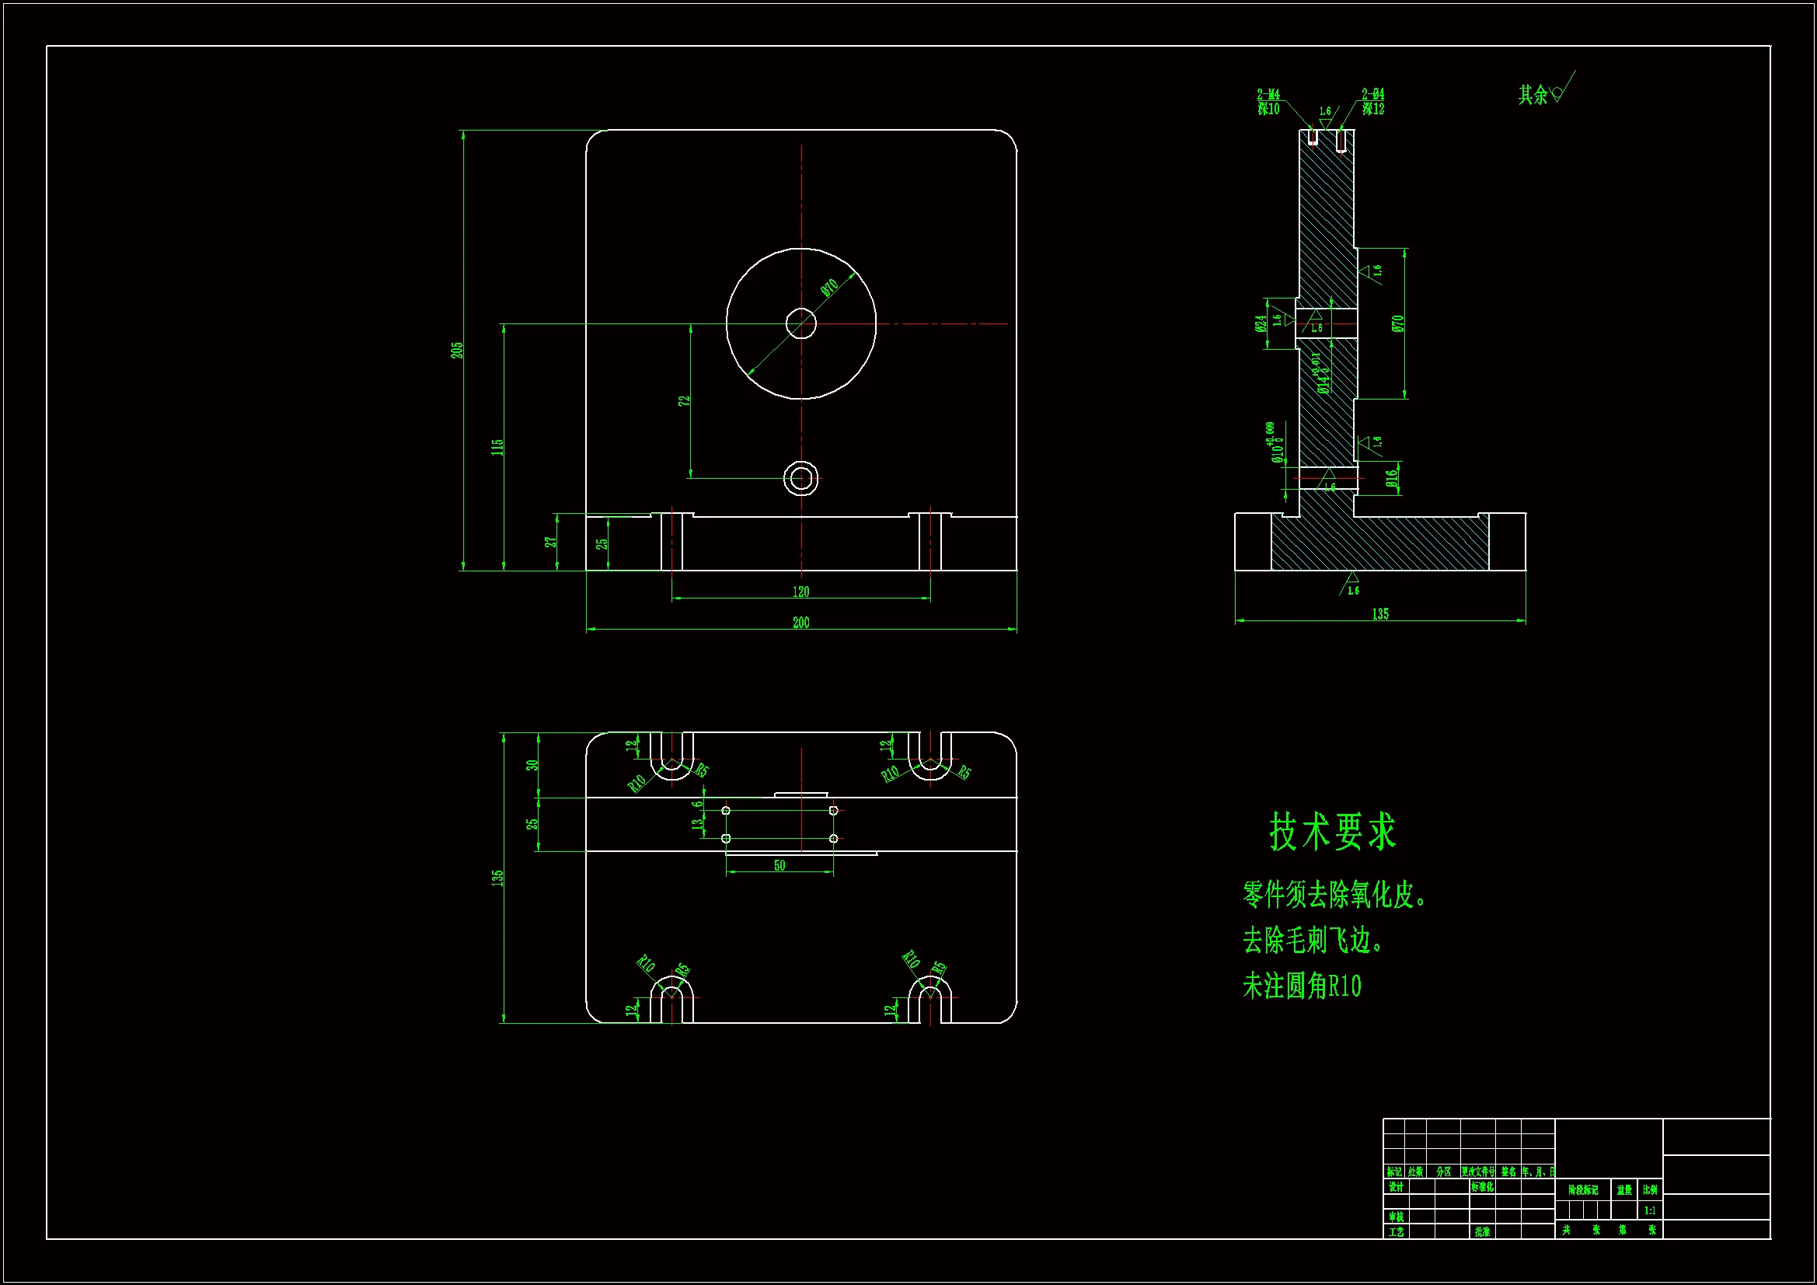Select the 2-M4 深10 hole annotation
1817x1285 pixels.
[1268, 102]
